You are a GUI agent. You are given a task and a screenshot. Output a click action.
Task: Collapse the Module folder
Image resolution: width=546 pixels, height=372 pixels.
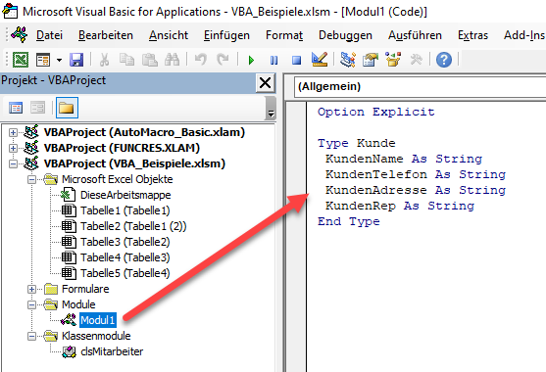click(31, 304)
